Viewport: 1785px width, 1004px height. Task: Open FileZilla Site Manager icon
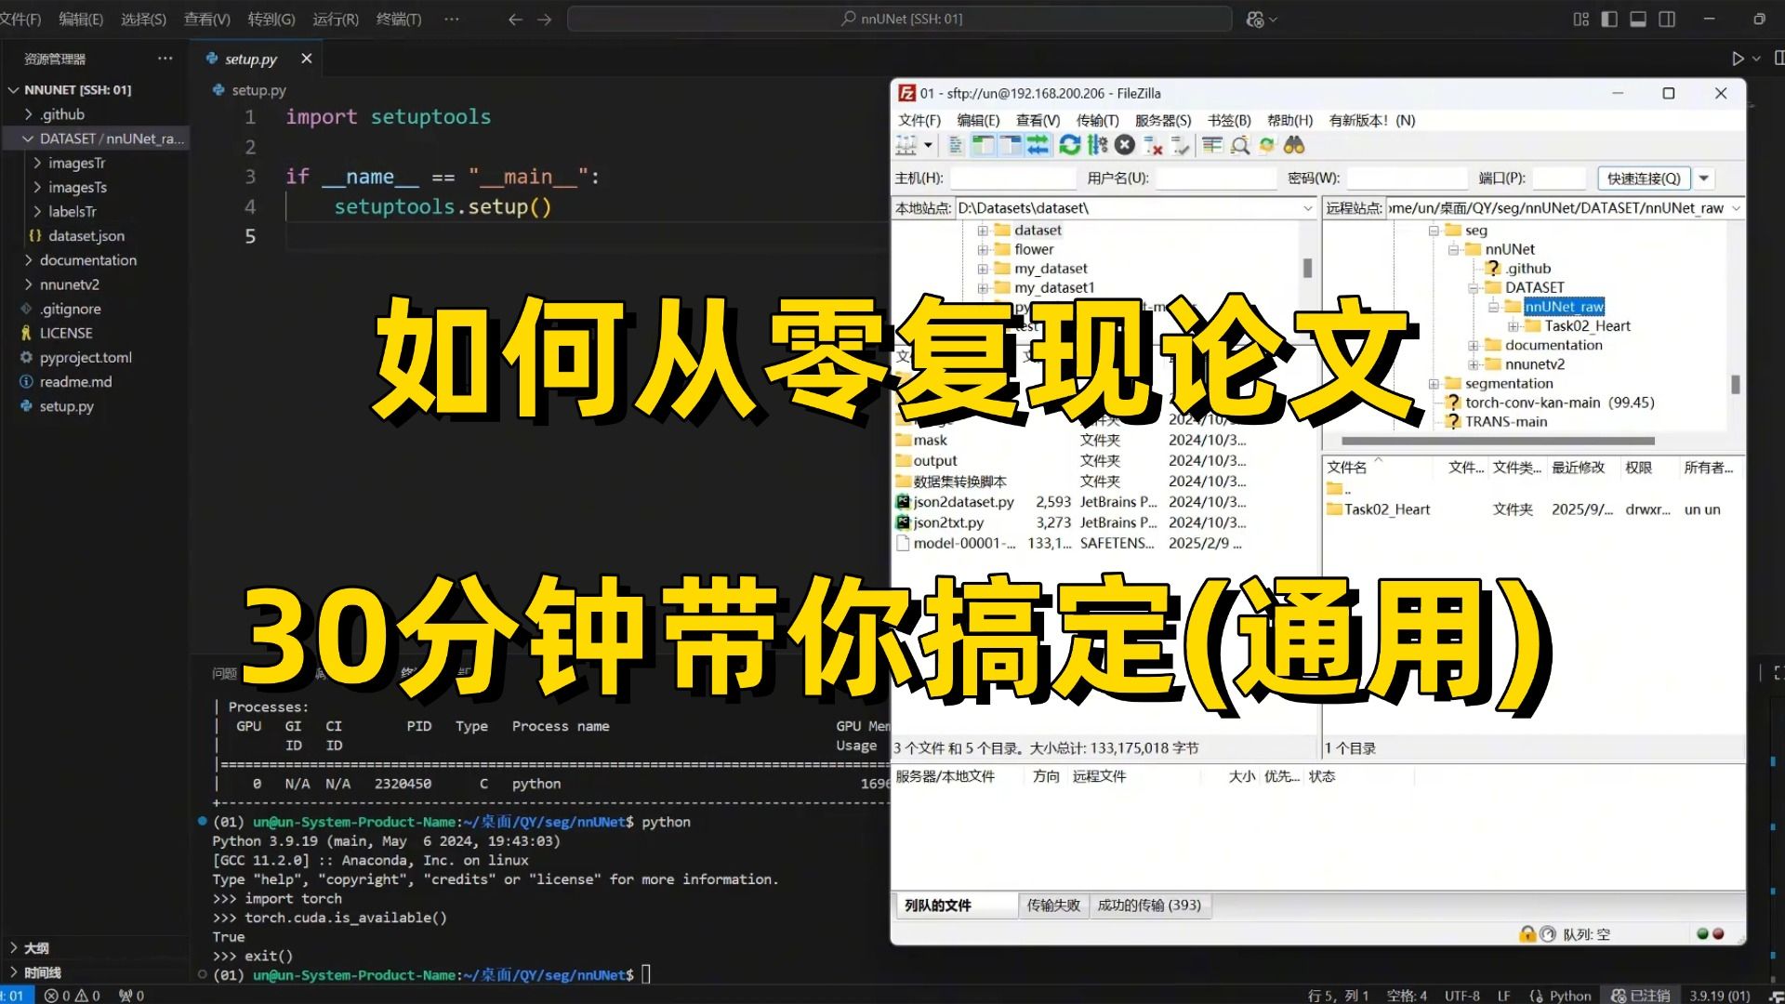(906, 145)
